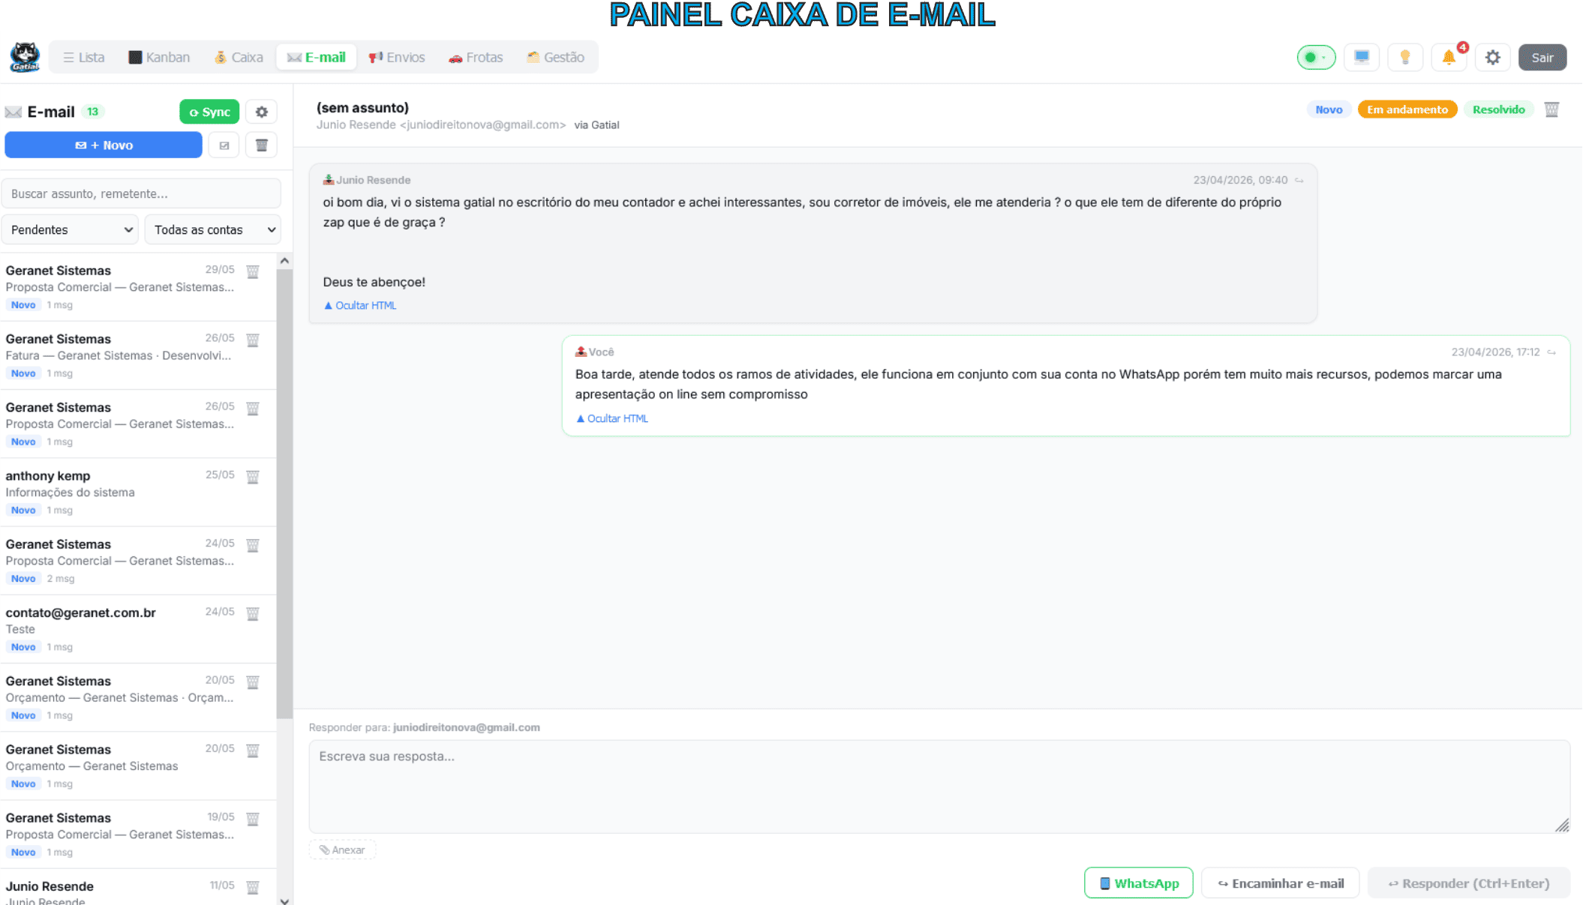Click Responder (Ctrl+Enter) button
The width and height of the screenshot is (1583, 905).
pyautogui.click(x=1469, y=883)
